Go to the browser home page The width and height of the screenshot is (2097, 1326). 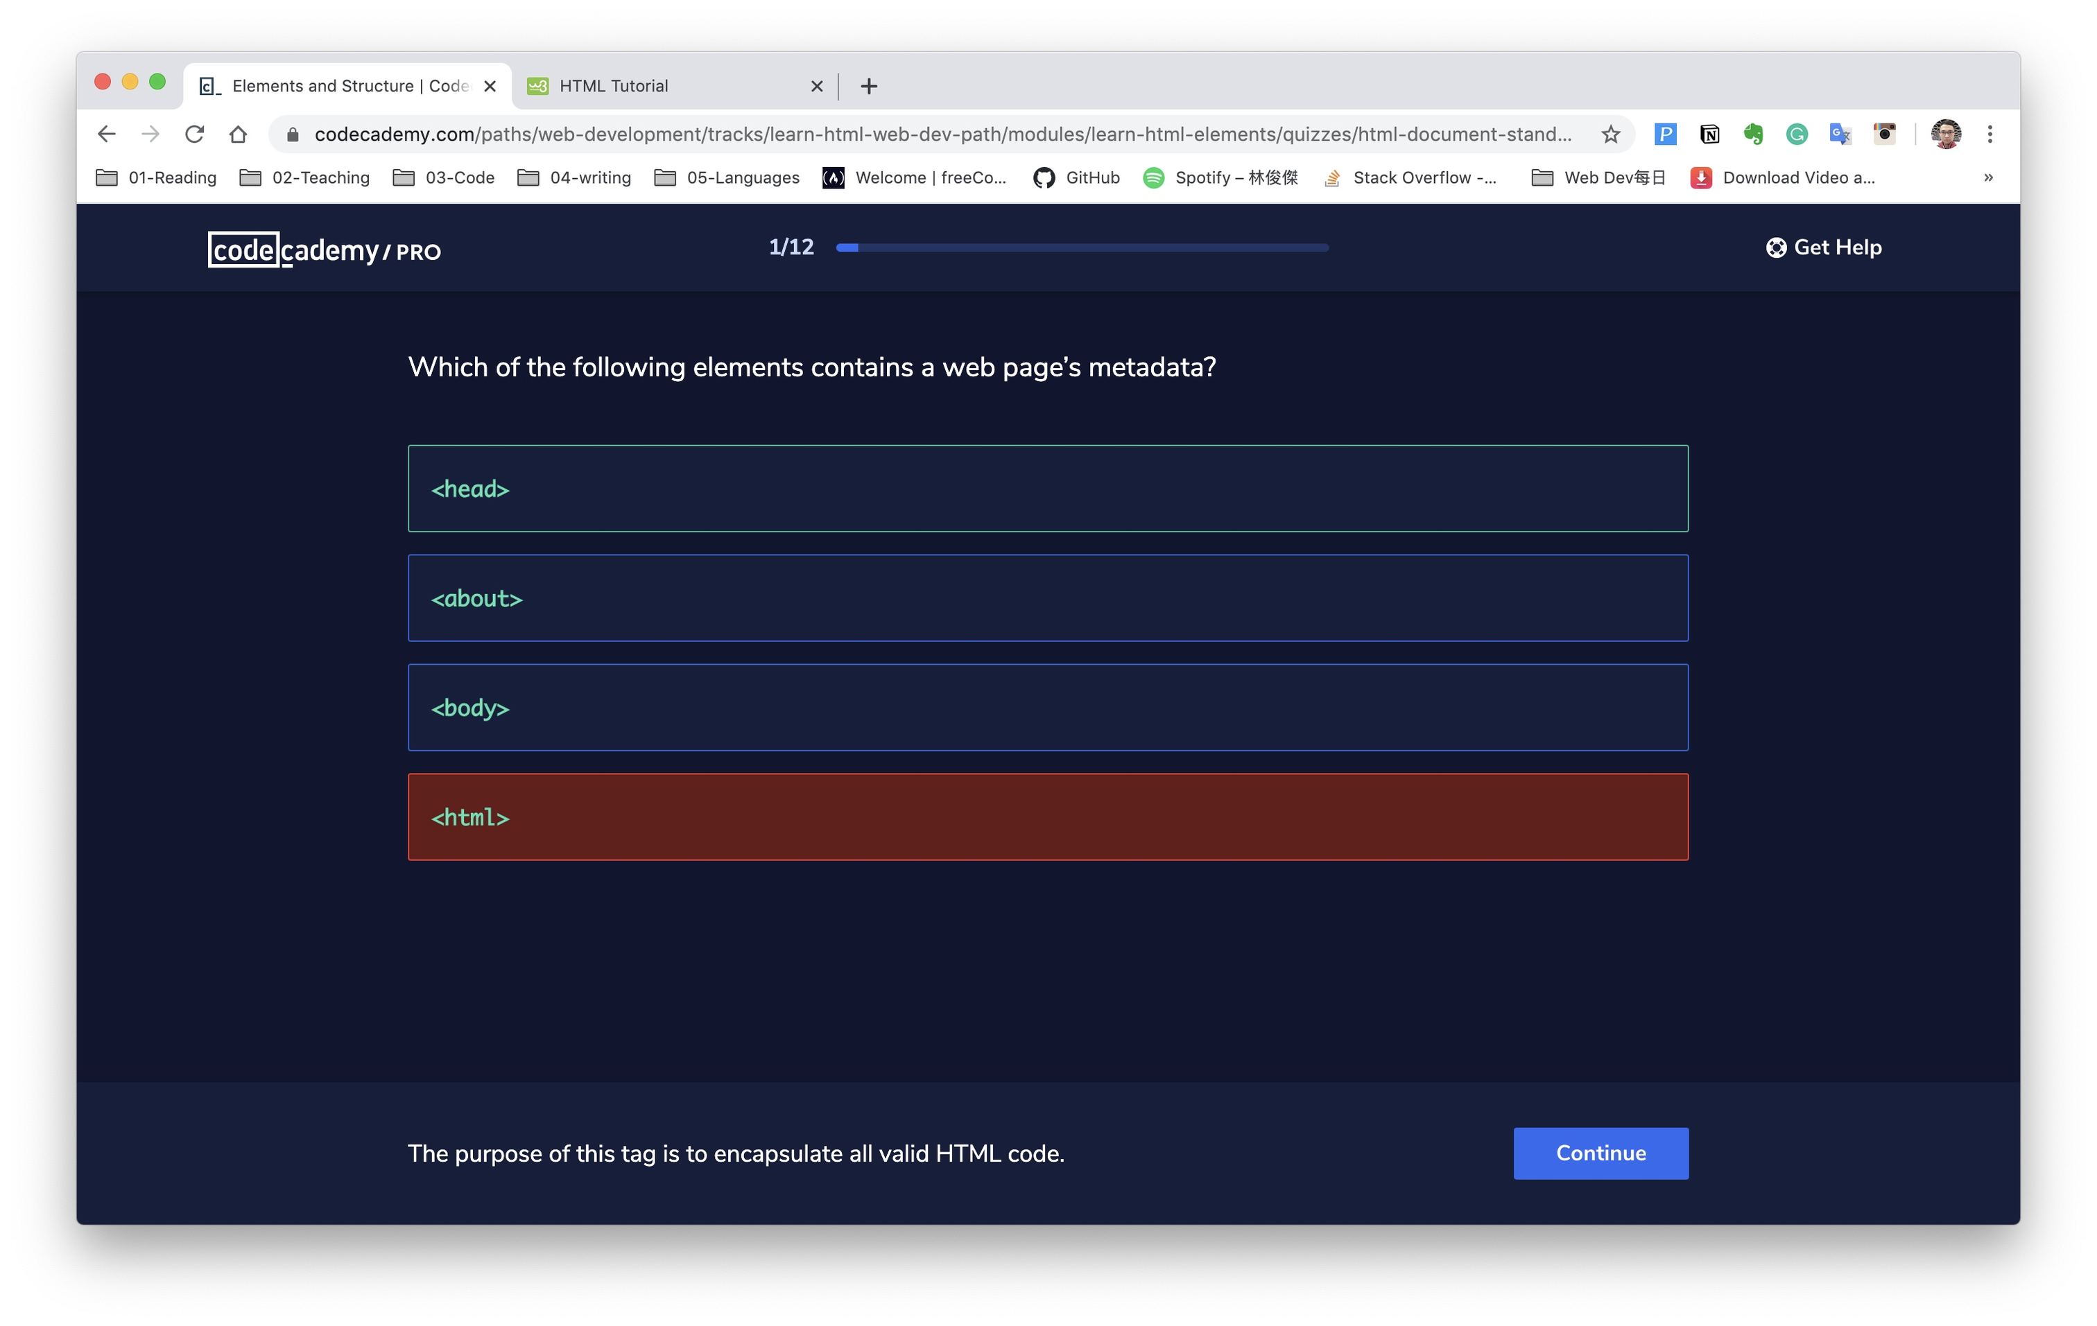[x=238, y=134]
